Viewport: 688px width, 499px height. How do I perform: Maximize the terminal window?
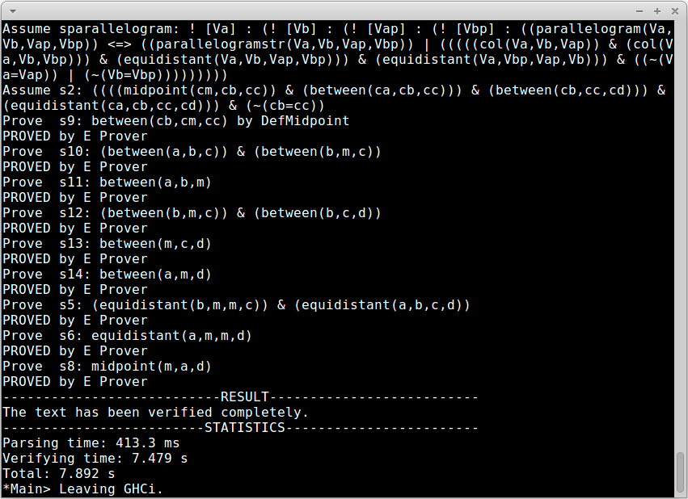[657, 10]
